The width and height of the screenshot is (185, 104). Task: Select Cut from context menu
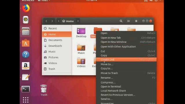click(x=126, y=51)
